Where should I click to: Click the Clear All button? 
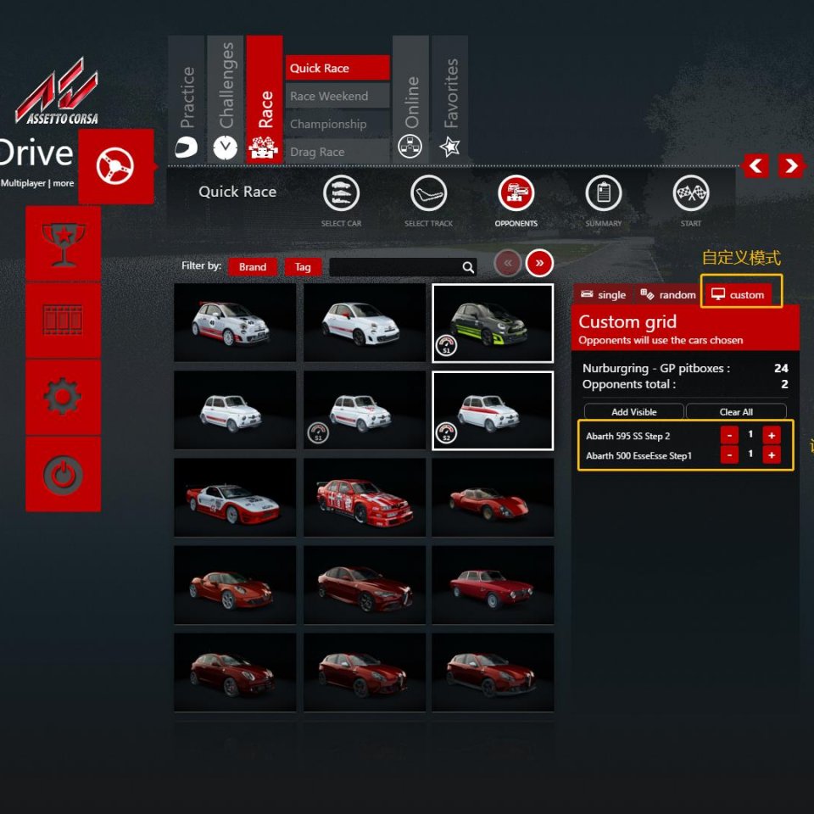click(x=736, y=412)
